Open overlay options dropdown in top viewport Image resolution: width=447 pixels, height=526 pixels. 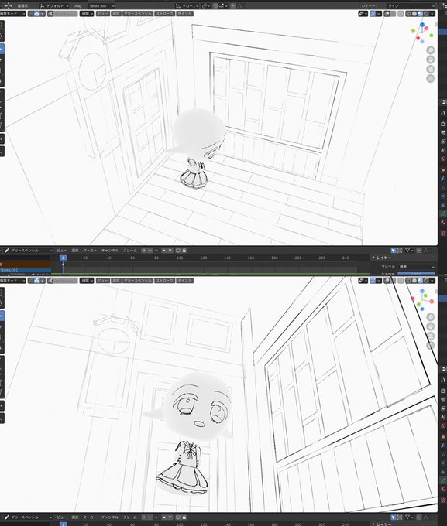tap(393, 14)
